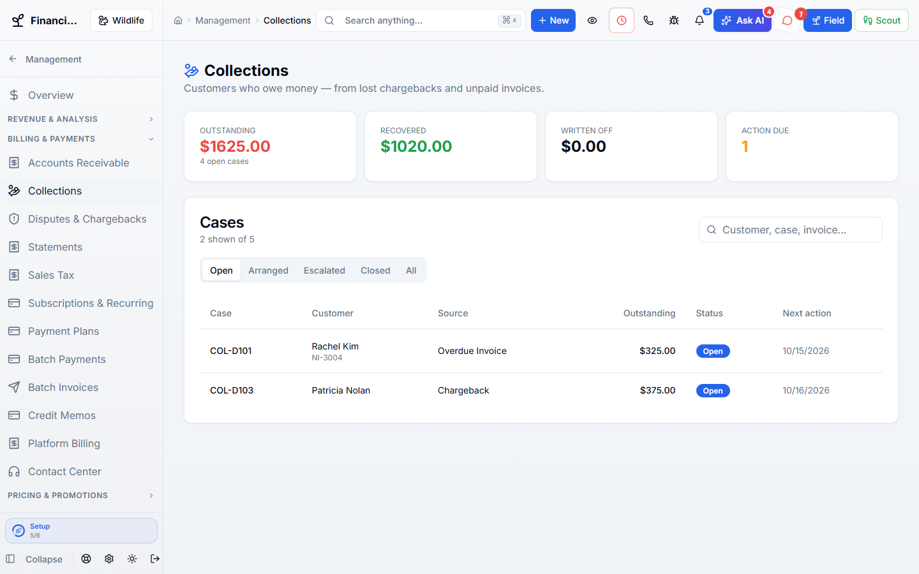Open notifications bell icon
919x574 pixels.
coord(699,20)
